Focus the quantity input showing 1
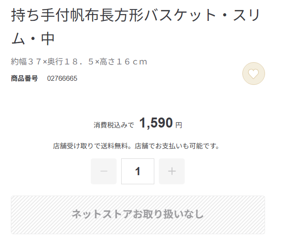The height and width of the screenshot is (236, 285). tap(138, 171)
